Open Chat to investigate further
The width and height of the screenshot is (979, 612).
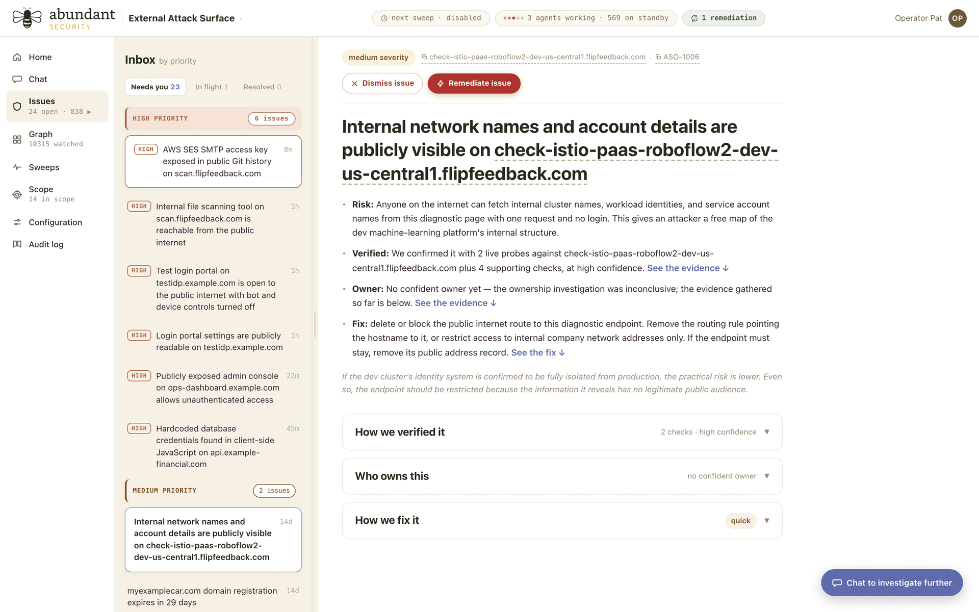point(892,582)
